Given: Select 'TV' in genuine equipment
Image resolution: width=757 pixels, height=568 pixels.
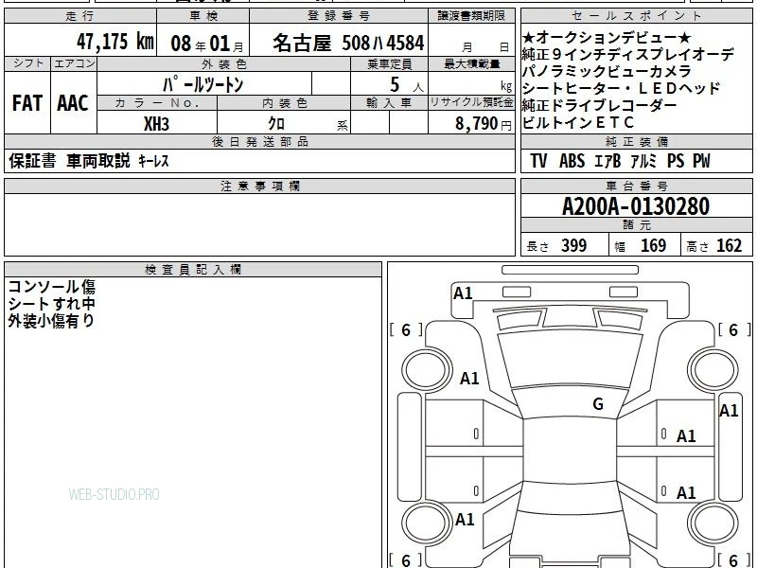Looking at the screenshot, I should tap(538, 161).
